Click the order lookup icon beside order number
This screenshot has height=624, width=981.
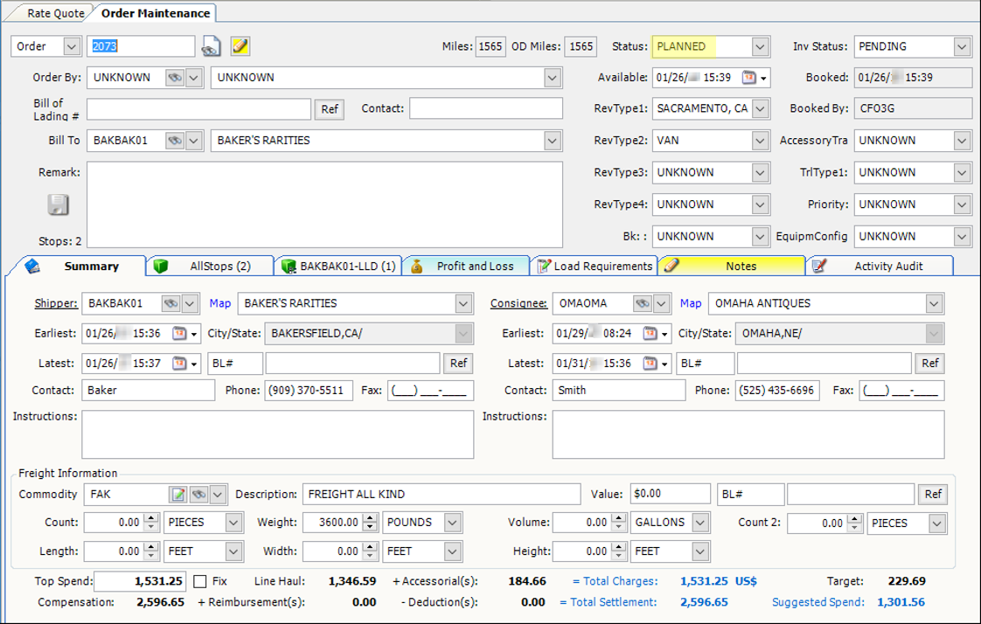tap(212, 46)
